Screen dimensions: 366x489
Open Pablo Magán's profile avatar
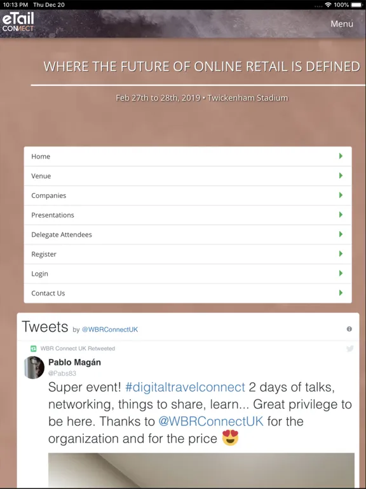point(34,367)
